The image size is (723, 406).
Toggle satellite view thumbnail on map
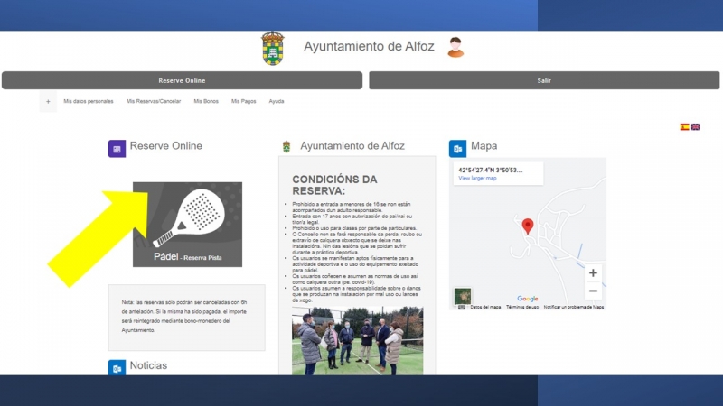463,296
